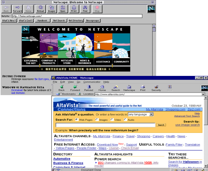Click the Netscape N logo in Welcome window
Image resolution: width=208 pixels, height=171 pixels.
coord(151,9)
